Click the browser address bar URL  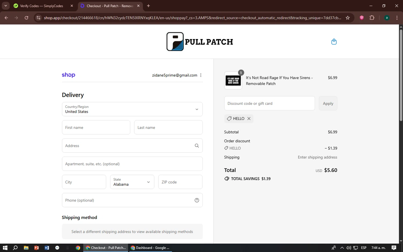[x=193, y=18]
